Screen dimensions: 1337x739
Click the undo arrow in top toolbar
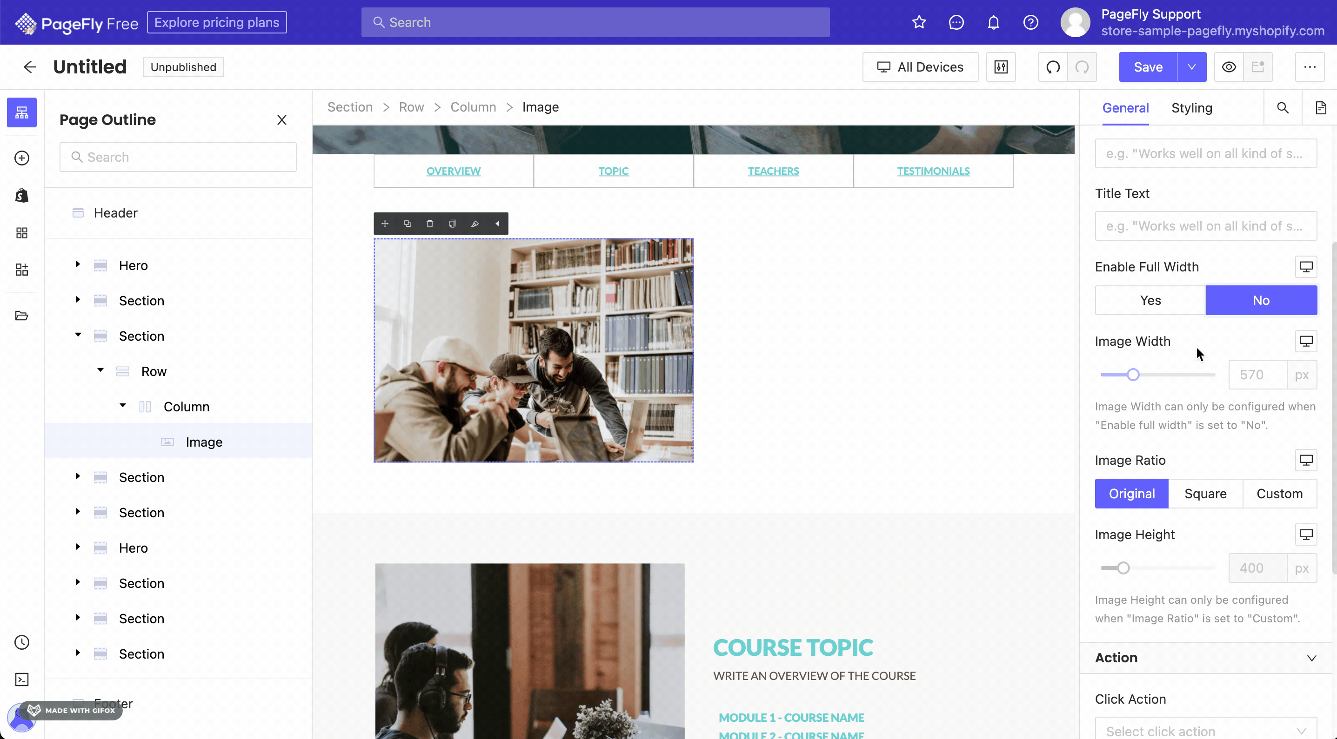click(1053, 67)
